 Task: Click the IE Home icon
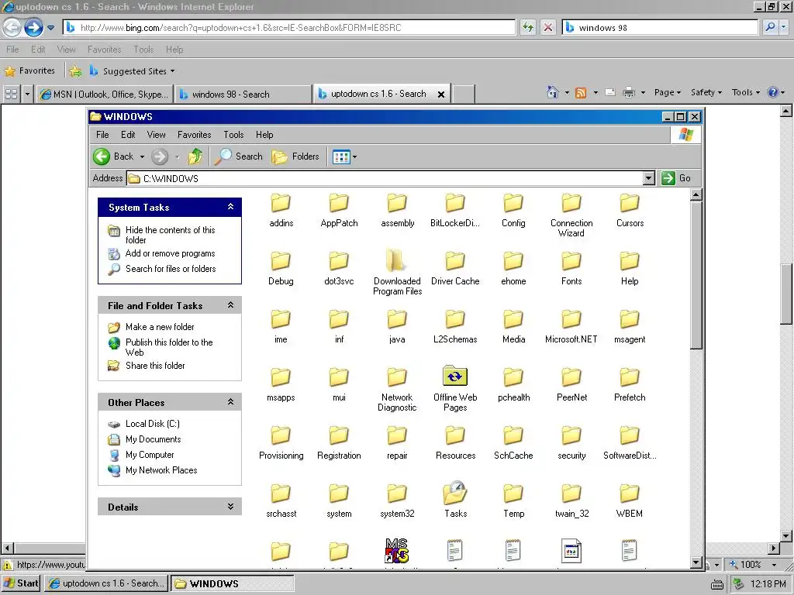[x=552, y=92]
